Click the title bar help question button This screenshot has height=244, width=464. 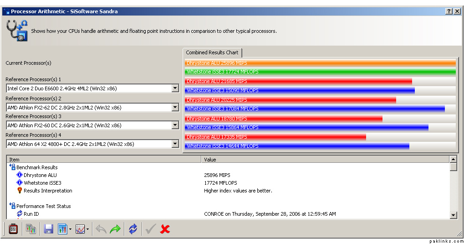click(x=449, y=11)
